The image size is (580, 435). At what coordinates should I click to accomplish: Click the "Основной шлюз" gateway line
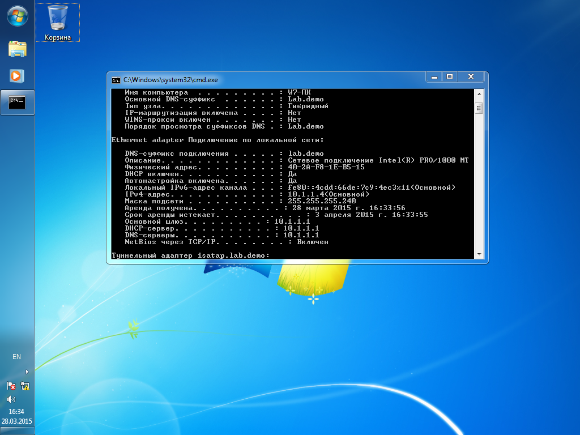pyautogui.click(x=217, y=221)
